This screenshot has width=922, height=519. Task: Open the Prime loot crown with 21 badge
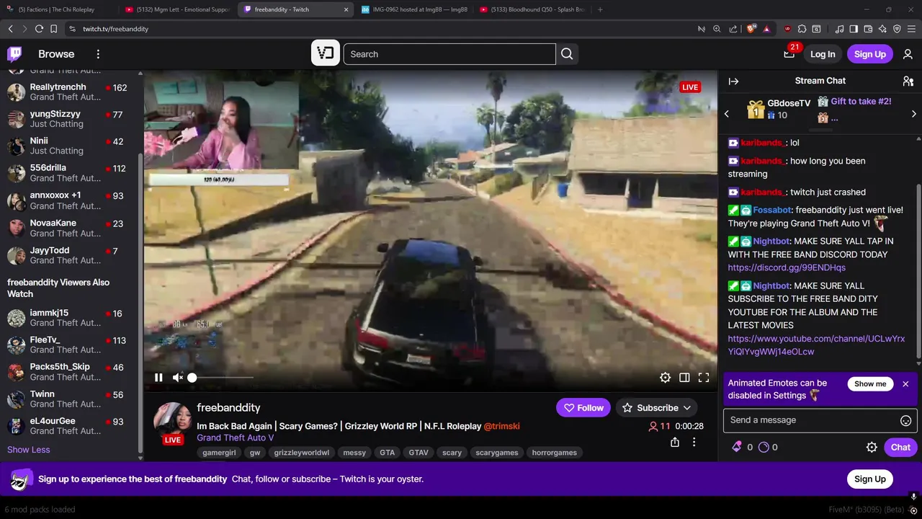(789, 53)
